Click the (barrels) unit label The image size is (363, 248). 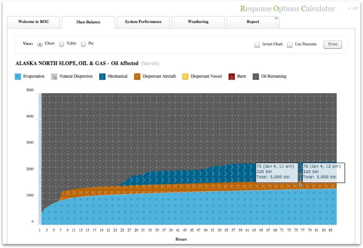point(150,64)
